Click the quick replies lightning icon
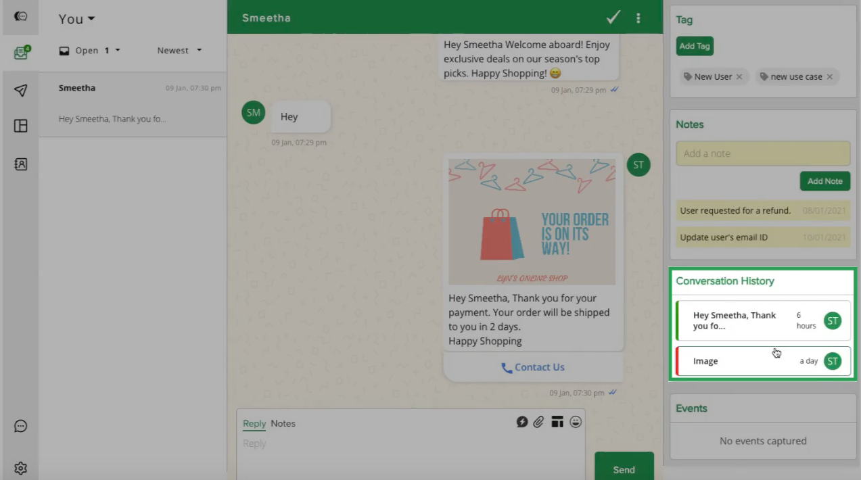The height and width of the screenshot is (480, 861). [x=522, y=422]
